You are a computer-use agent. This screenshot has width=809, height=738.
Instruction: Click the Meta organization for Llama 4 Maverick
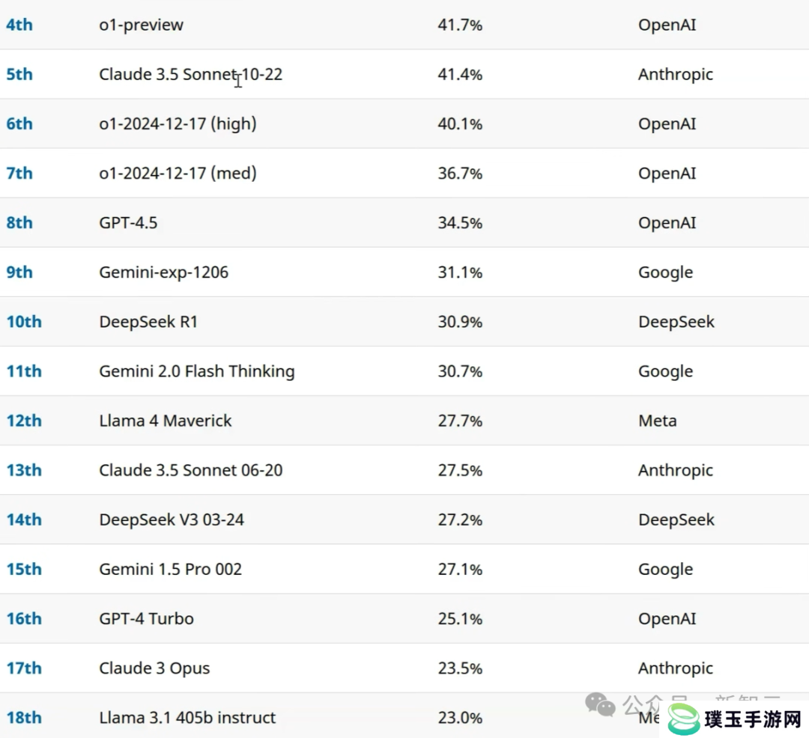click(658, 421)
